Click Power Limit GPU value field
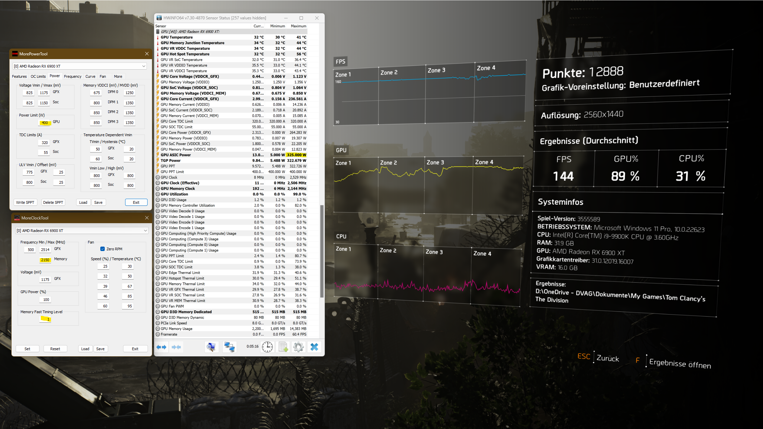This screenshot has width=763, height=429. (45, 123)
